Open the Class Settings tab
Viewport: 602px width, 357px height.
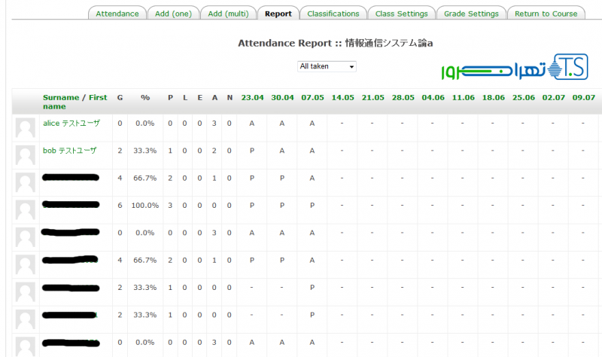[x=401, y=14]
